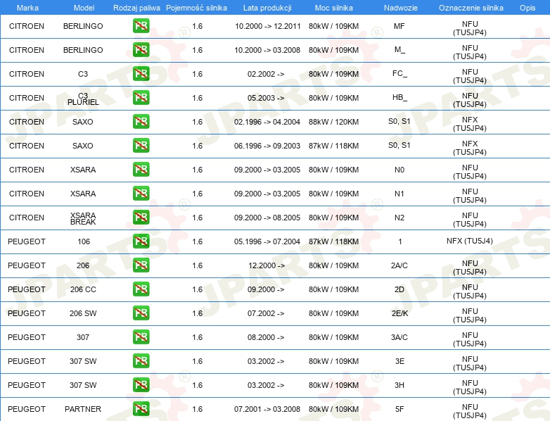Click the fuel icon in the Xsara Break row

(141, 217)
